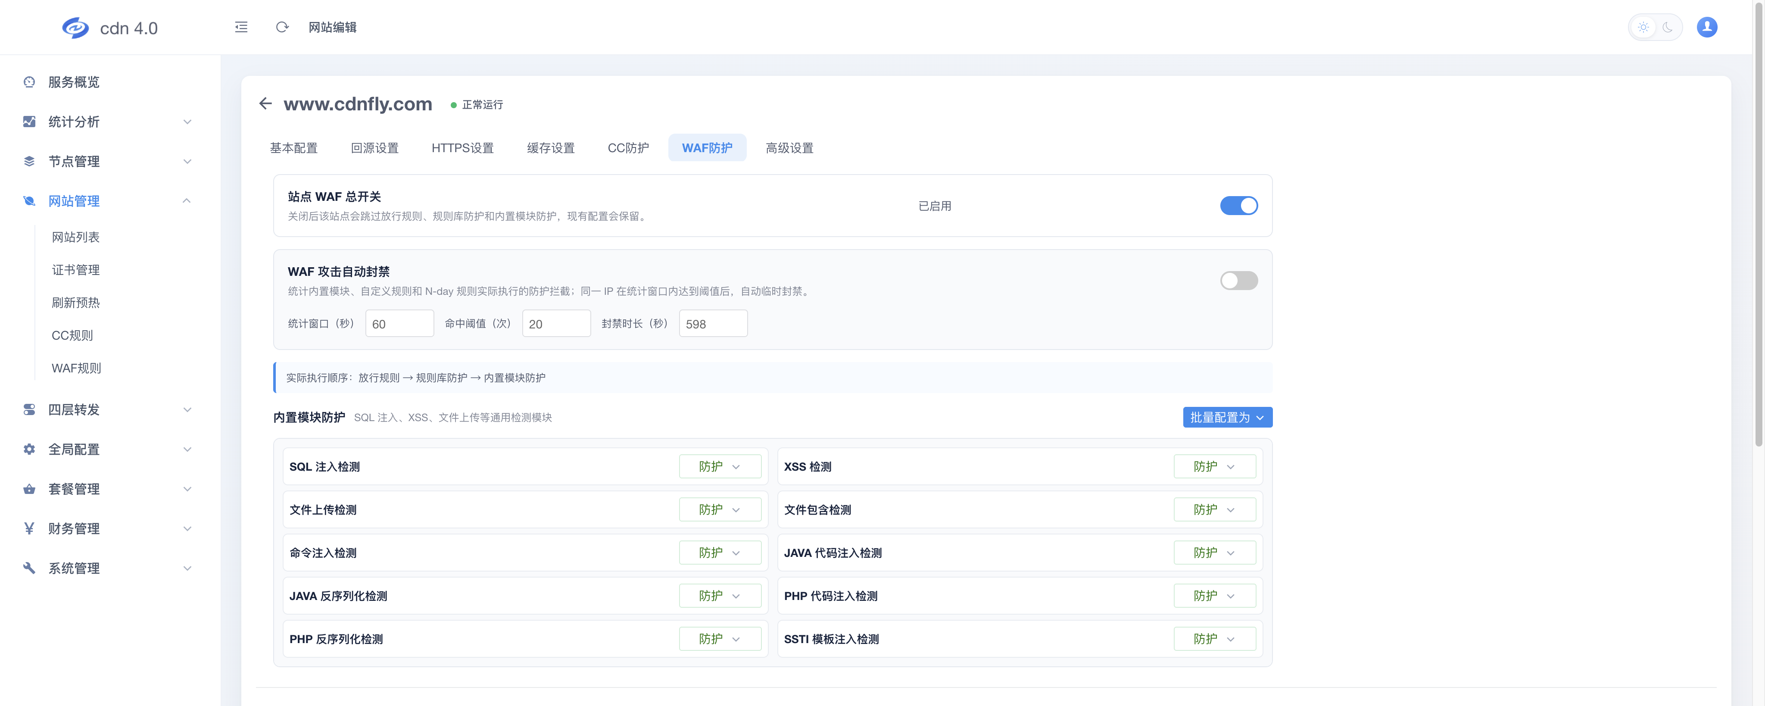
Task: Open the 文件包含检测 mode dropdown
Action: tap(1214, 510)
